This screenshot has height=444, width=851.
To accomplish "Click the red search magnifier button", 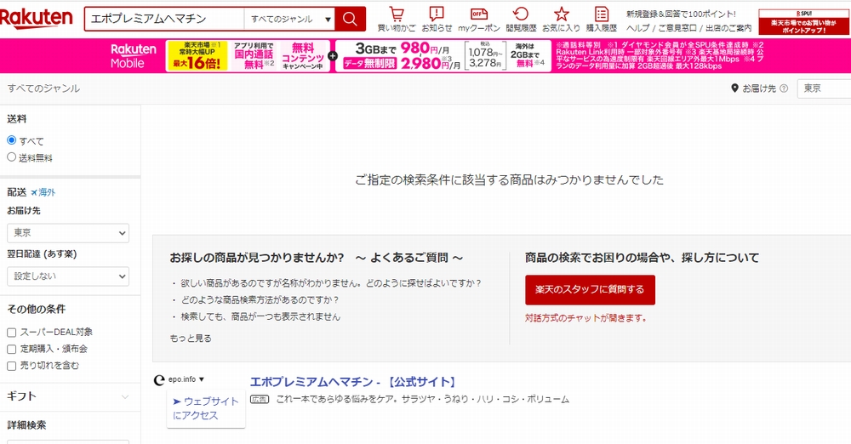I will click(350, 20).
